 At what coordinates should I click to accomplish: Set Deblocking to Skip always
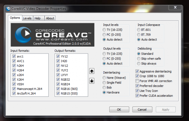coord(139,64)
